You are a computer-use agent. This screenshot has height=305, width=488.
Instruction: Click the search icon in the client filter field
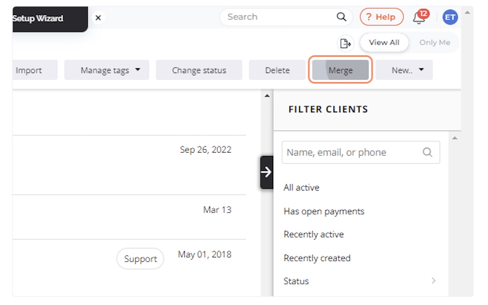point(427,152)
